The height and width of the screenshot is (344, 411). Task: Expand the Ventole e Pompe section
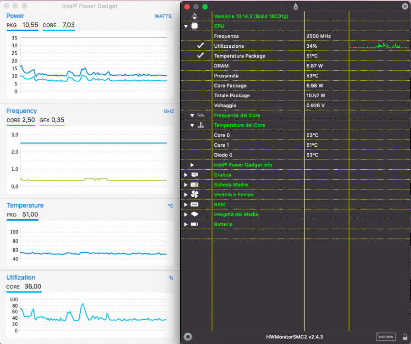pos(186,194)
